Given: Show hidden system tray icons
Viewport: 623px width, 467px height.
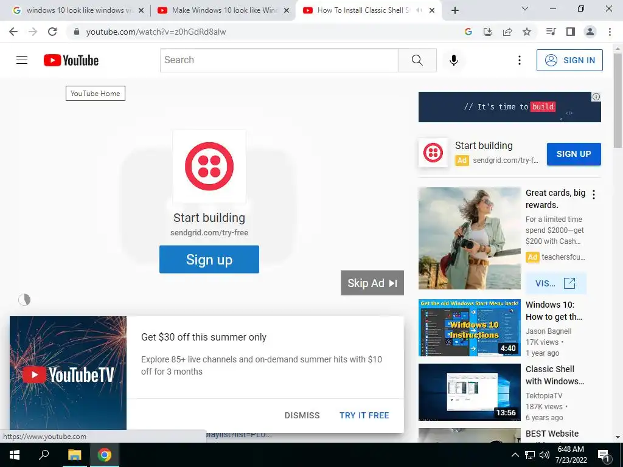Looking at the screenshot, I should pyautogui.click(x=515, y=455).
